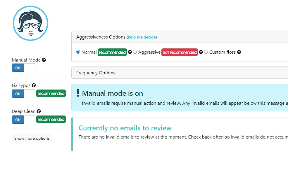Select the Custom floss radio button
This screenshot has width=288, height=175.
click(206, 52)
